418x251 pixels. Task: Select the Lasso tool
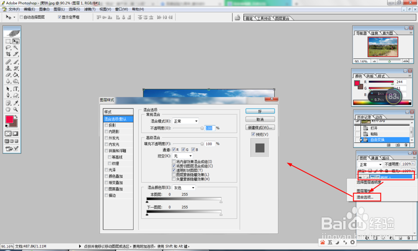pos(8,48)
